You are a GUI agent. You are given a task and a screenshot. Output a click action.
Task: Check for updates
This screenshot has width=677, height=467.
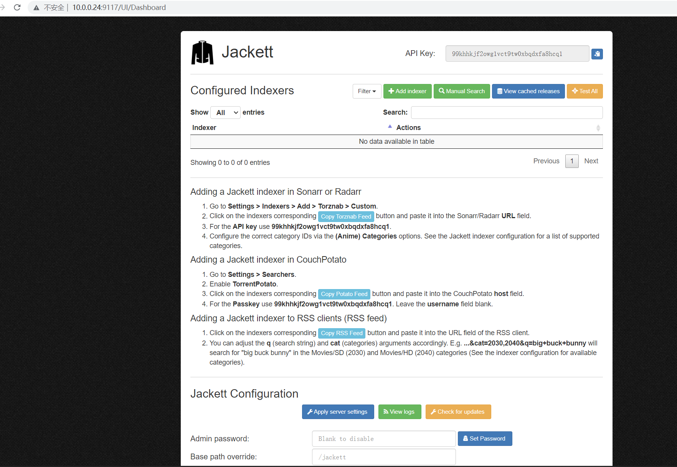point(458,412)
